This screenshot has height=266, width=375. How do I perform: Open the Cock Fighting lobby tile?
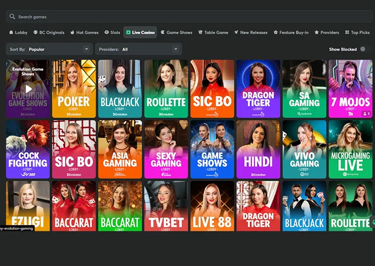pos(28,149)
